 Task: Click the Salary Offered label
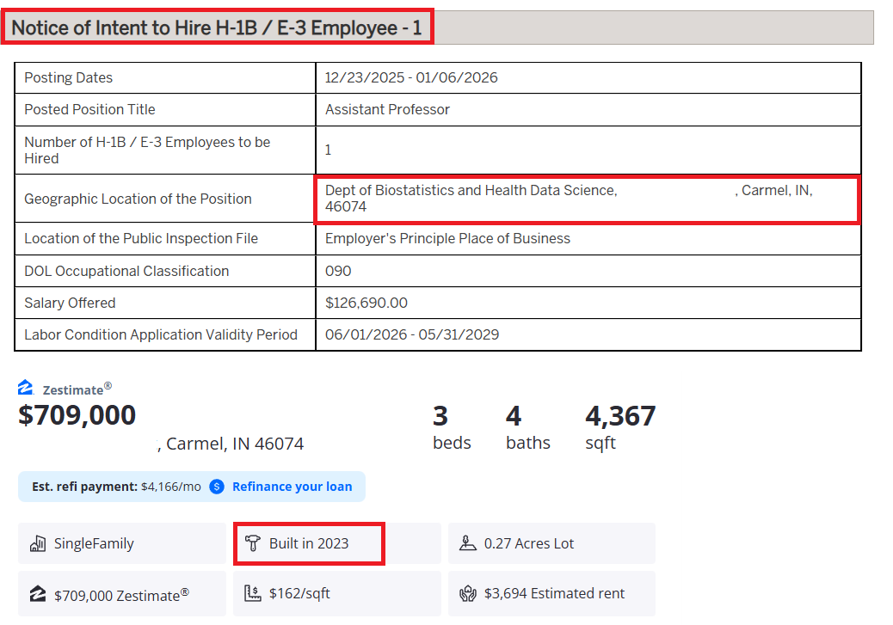(x=70, y=303)
